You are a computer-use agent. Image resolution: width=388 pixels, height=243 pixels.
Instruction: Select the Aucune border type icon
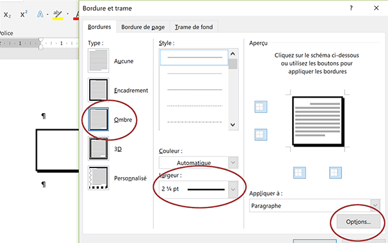[98, 61]
